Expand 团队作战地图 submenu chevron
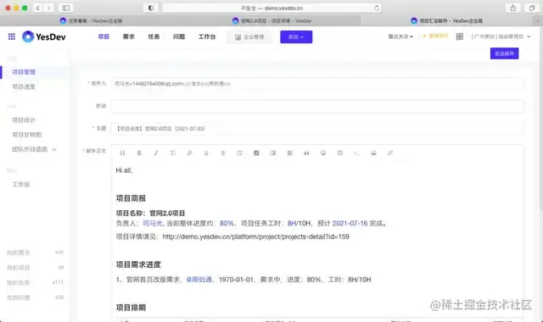This screenshot has height=322, width=543. click(x=54, y=149)
